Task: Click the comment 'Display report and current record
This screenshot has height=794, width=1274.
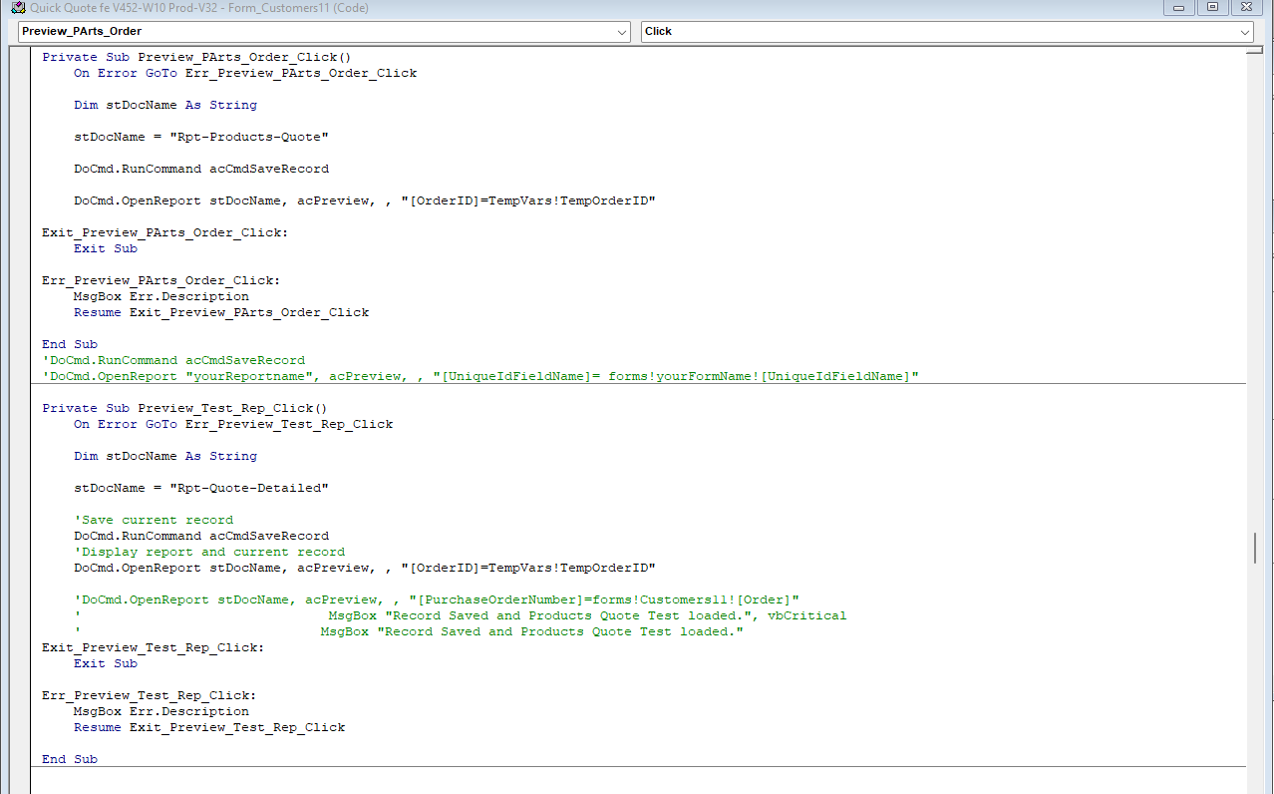Action: [209, 552]
